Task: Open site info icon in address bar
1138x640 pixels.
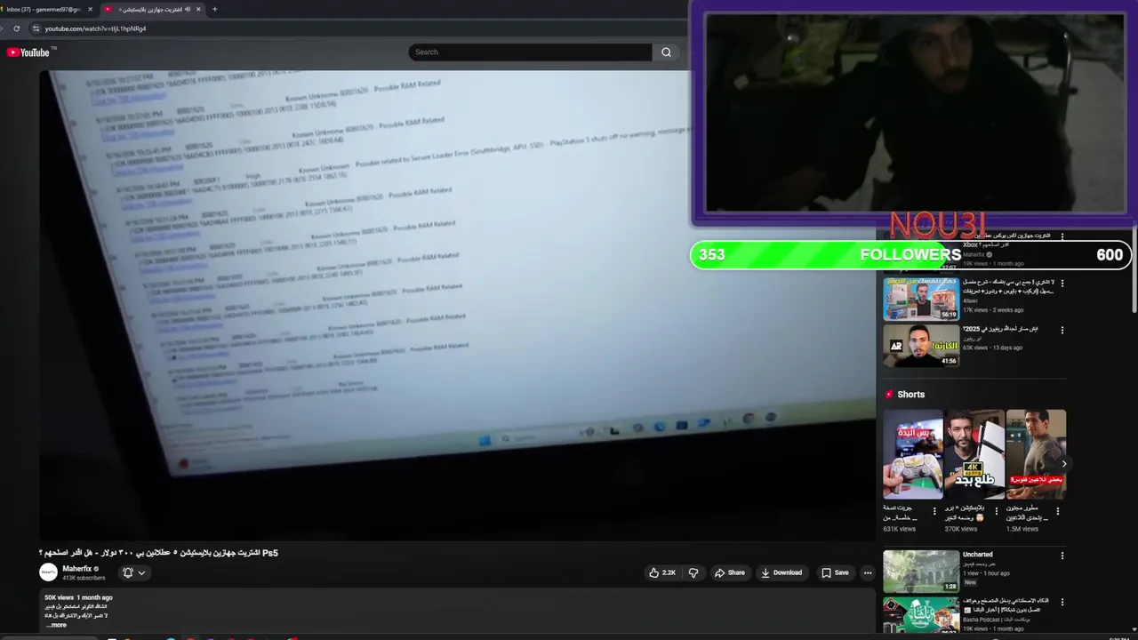Action: pyautogui.click(x=36, y=28)
